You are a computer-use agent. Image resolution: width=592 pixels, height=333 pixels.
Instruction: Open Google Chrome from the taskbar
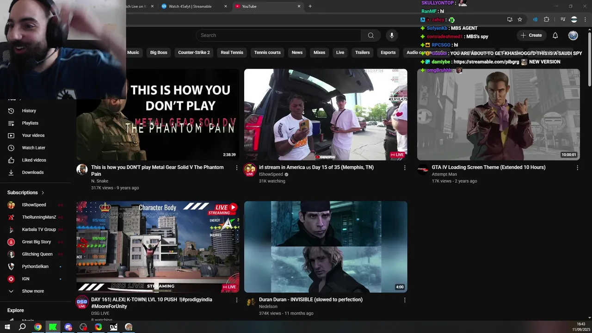[x=38, y=327]
